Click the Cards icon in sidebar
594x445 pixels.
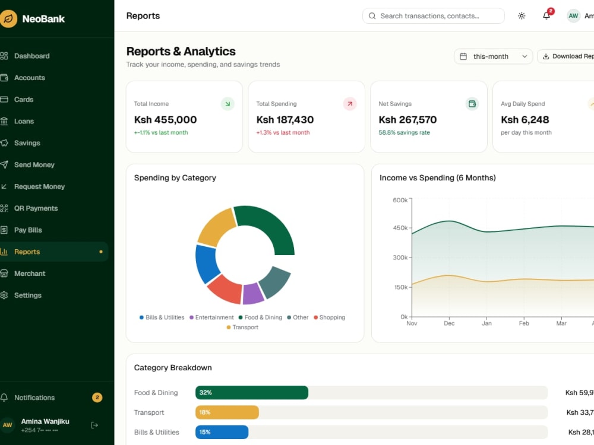point(4,100)
